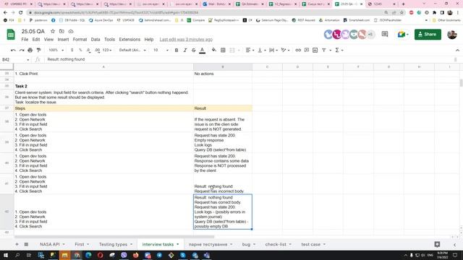Click the Sheets home logo
Screen dimensions: 463x260
pos(11,35)
